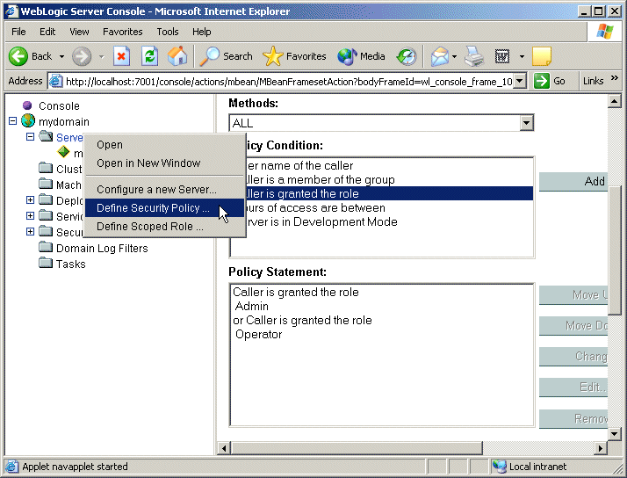Click the Move Up button
627x478 pixels.
[573, 295]
